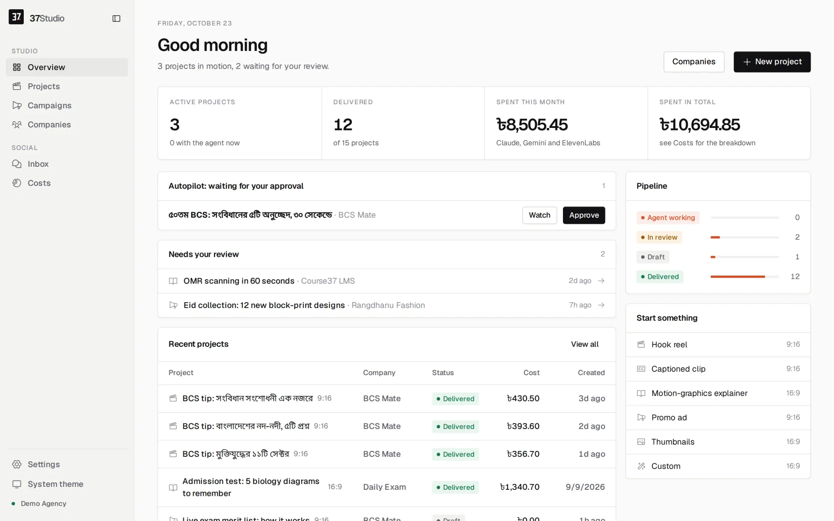This screenshot has width=834, height=521.
Task: Go to Campaigns in the sidebar
Action: pos(67,105)
